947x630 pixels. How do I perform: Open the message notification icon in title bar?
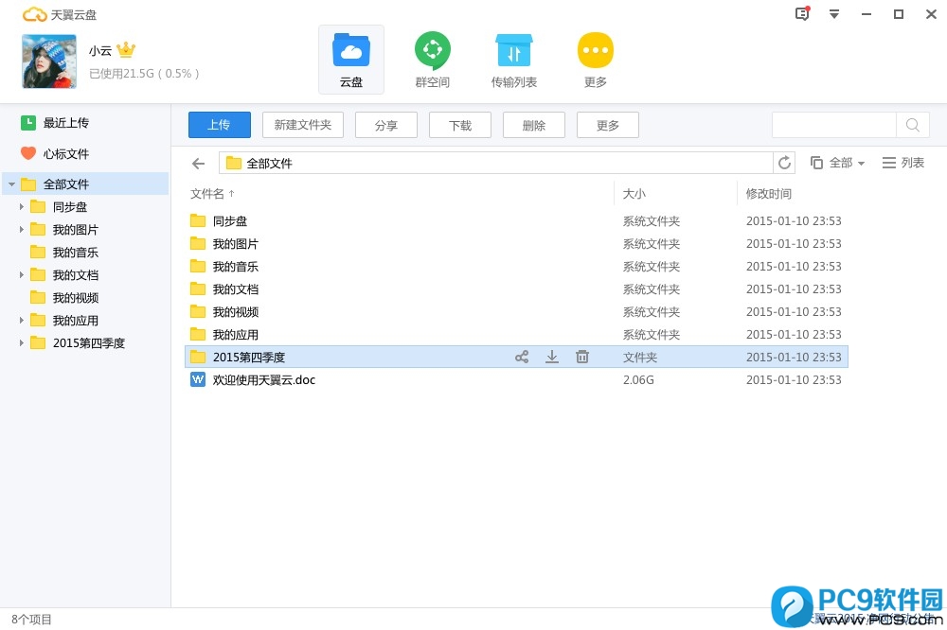(802, 13)
